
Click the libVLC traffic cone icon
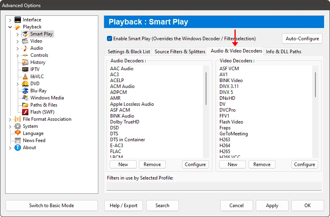click(25, 77)
